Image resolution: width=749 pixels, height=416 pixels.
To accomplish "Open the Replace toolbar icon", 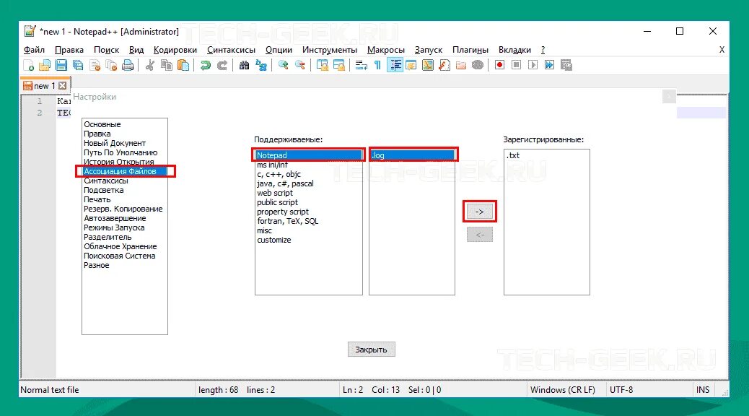I will click(260, 65).
